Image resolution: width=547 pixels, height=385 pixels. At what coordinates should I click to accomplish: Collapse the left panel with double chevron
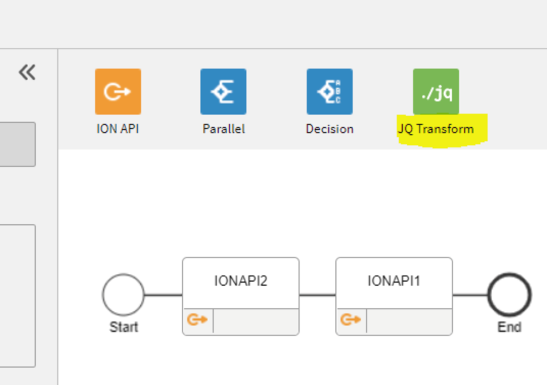[x=27, y=72]
